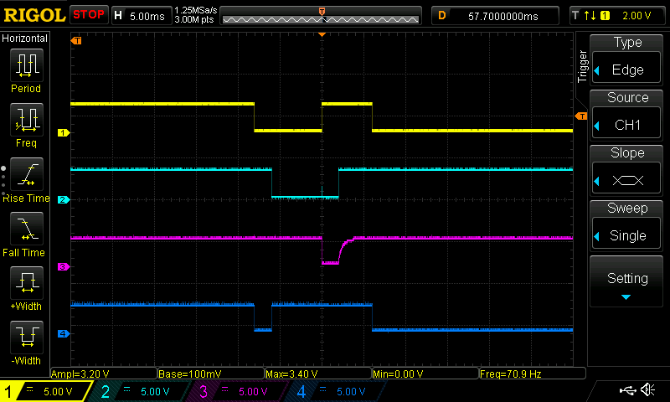This screenshot has height=402, width=670.
Task: Click the 3.00M pts memory depth readout
Action: pyautogui.click(x=194, y=19)
